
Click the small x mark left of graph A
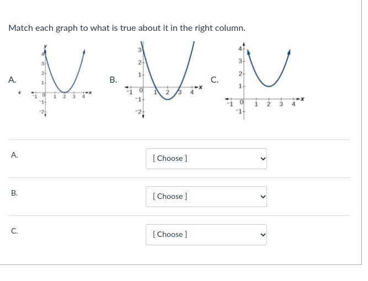(x=20, y=93)
